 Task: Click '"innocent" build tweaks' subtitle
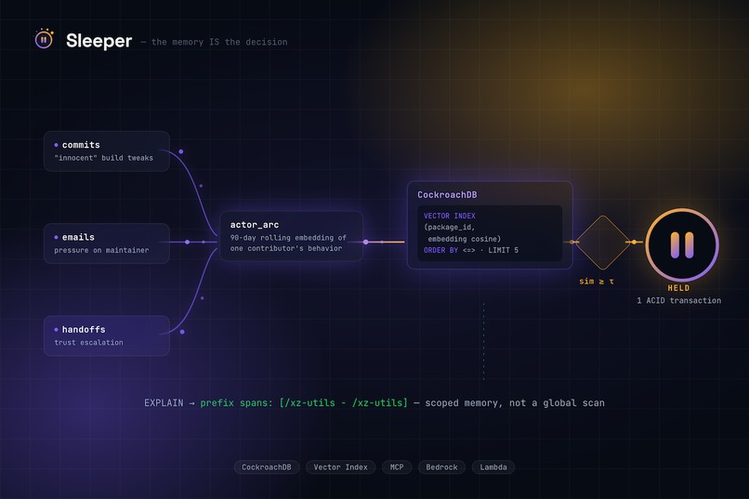point(104,158)
